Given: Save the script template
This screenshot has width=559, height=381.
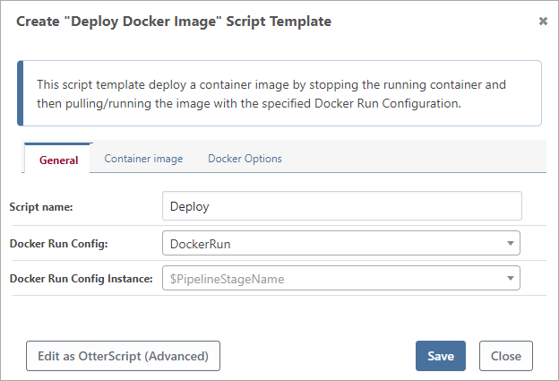Looking at the screenshot, I should pos(440,356).
